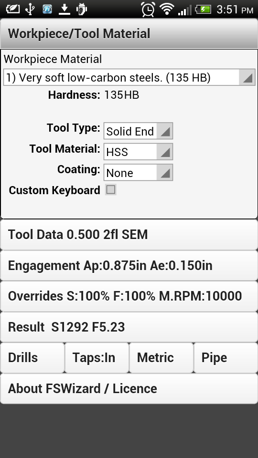This screenshot has width=258, height=458.
Task: Switch to the Taps:In tab
Action: click(x=97, y=358)
